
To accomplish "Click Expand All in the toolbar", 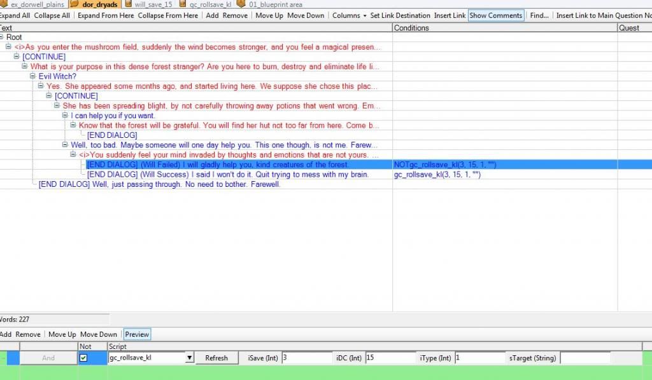I will click(x=14, y=15).
